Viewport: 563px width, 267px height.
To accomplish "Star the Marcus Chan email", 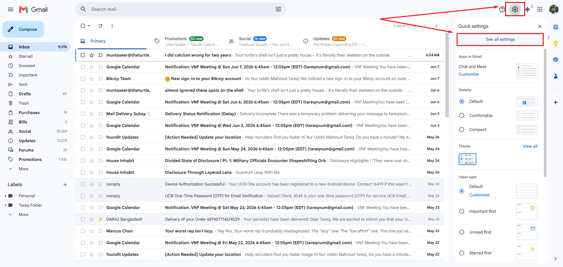I will pyautogui.click(x=92, y=231).
